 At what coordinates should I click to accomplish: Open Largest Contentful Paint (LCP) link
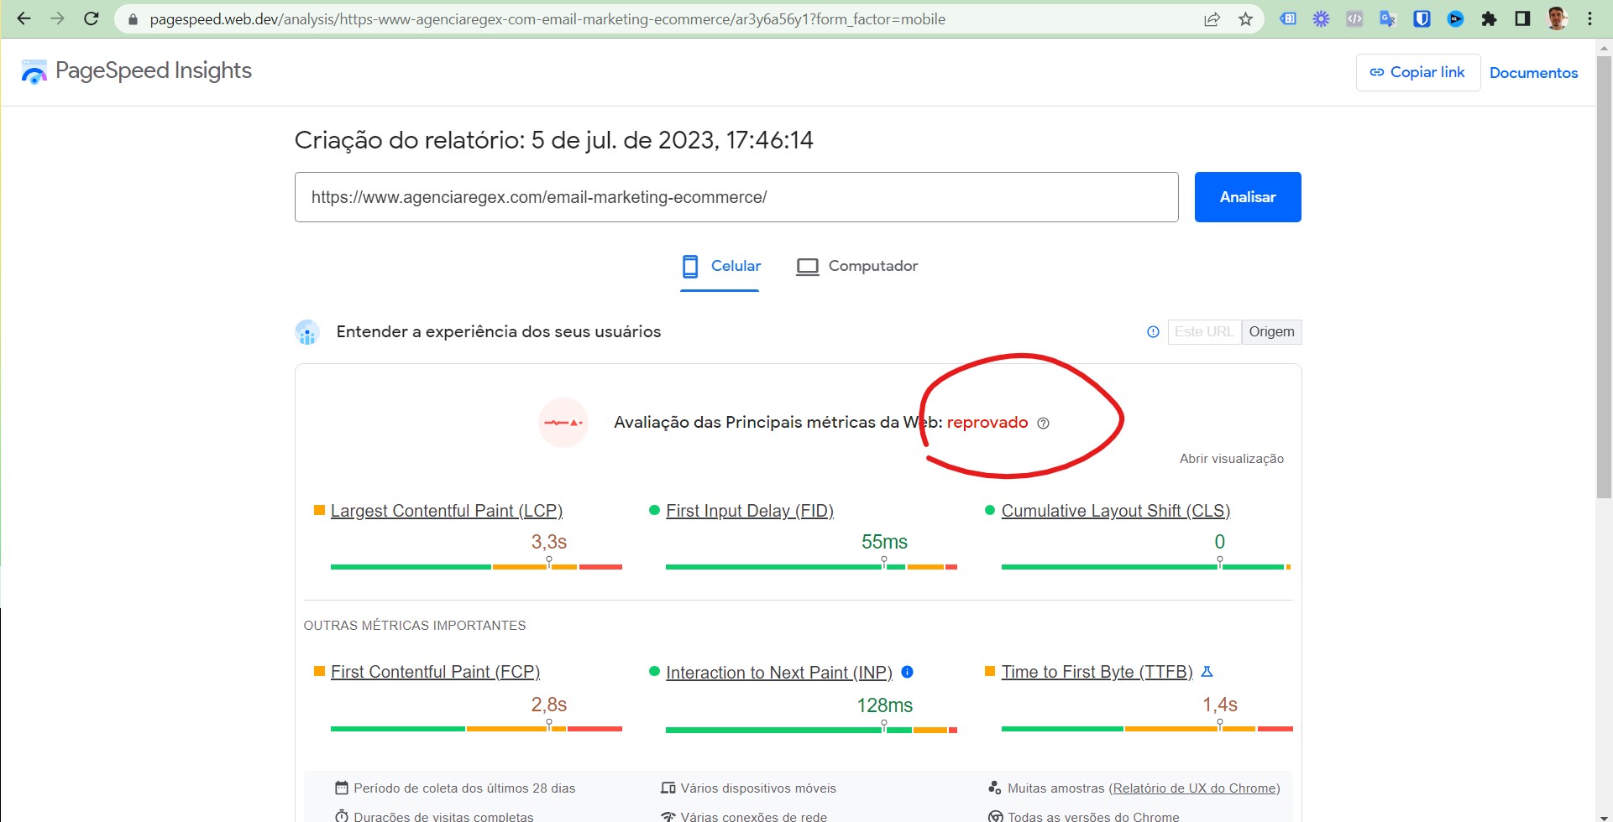click(446, 511)
